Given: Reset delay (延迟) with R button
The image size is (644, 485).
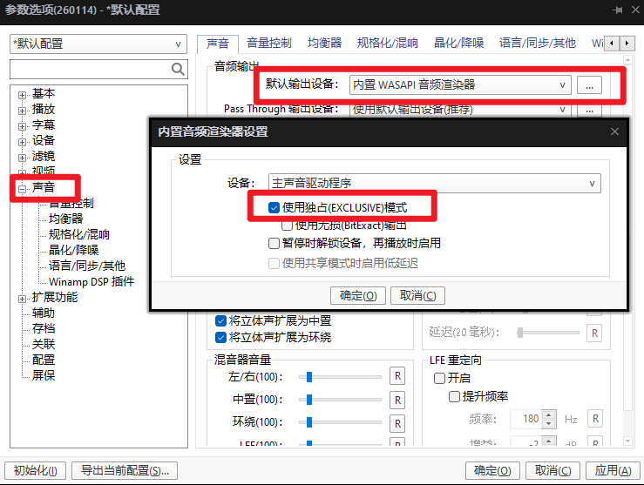Looking at the screenshot, I should coord(594,333).
